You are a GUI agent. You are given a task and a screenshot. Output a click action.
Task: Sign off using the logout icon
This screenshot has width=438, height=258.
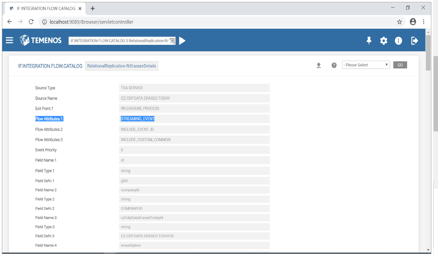point(414,41)
